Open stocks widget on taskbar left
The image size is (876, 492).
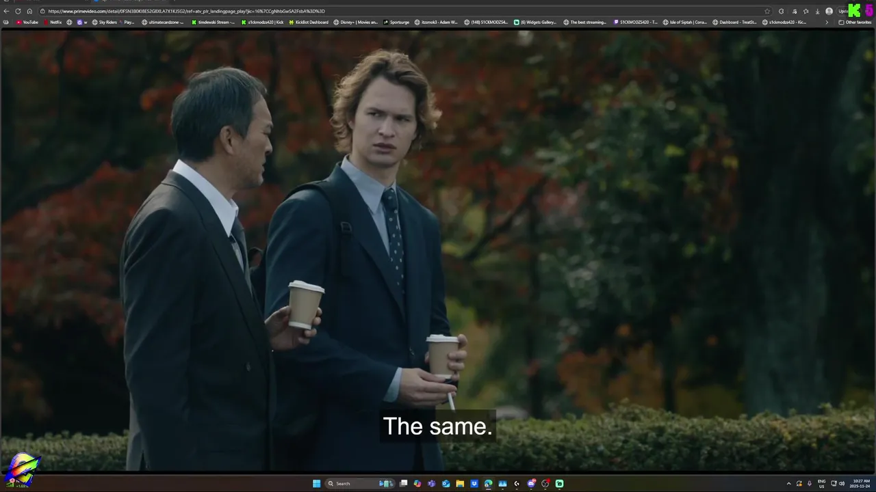[x=18, y=484]
